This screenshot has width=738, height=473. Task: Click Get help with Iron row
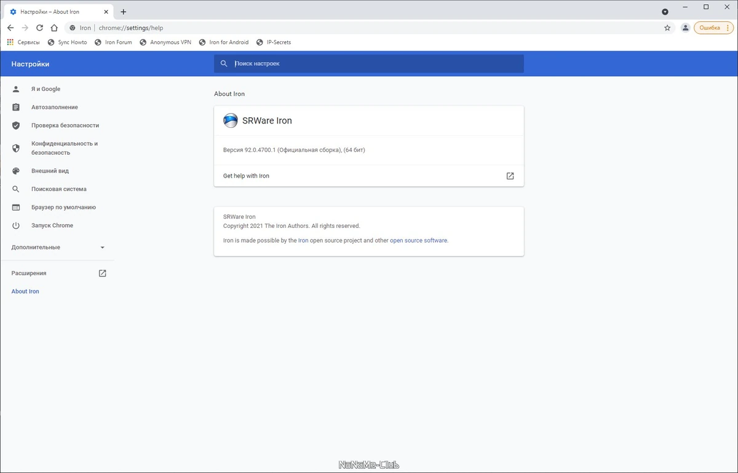pos(369,176)
